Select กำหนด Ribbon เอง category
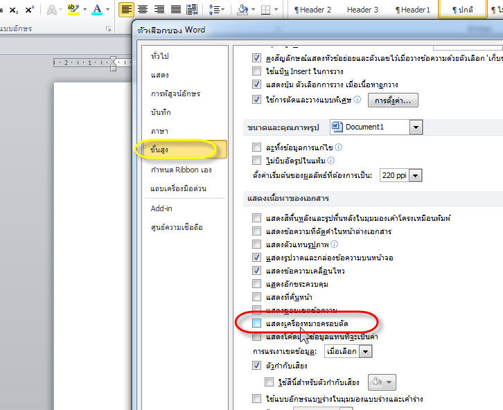The width and height of the screenshot is (503, 410). coord(184,170)
